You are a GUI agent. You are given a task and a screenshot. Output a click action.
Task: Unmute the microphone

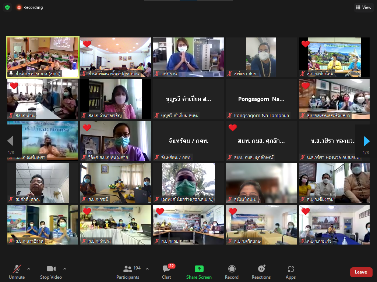(x=17, y=272)
